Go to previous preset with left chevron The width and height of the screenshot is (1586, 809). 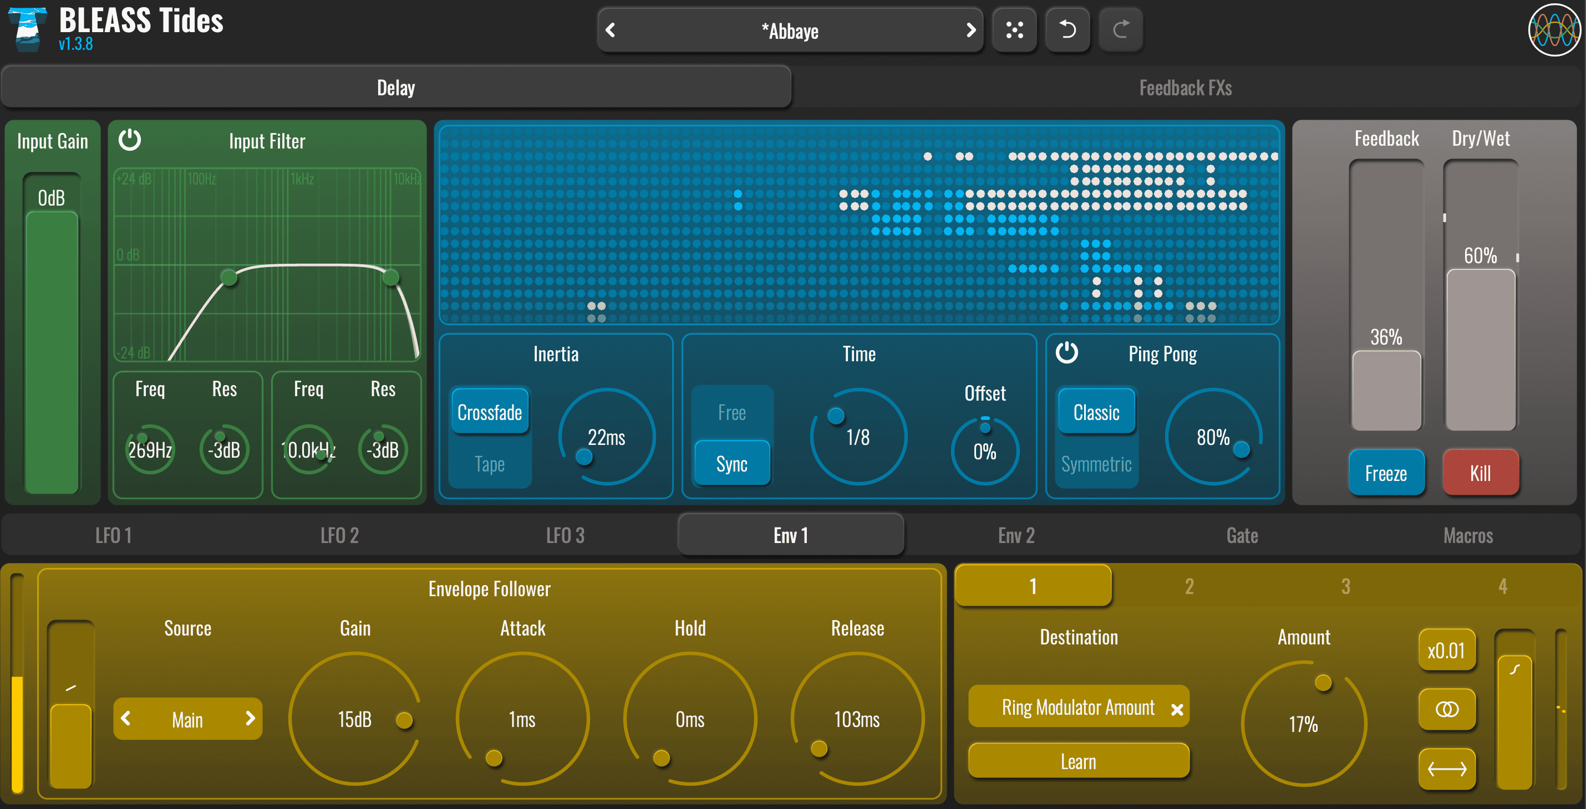pyautogui.click(x=611, y=29)
